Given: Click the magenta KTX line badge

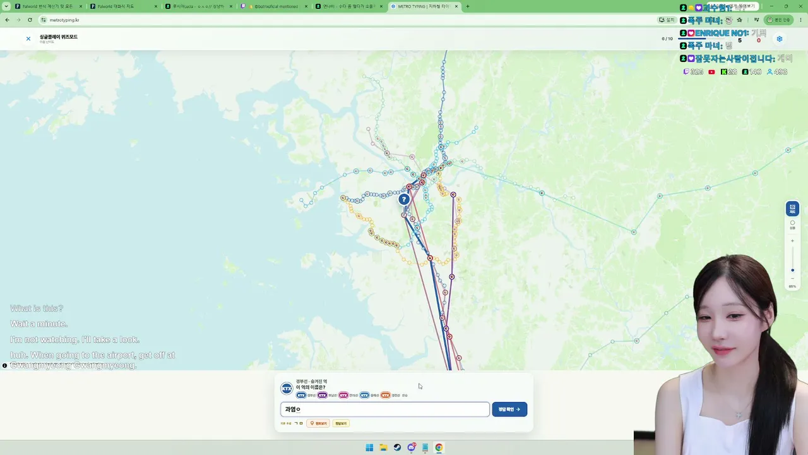Looking at the screenshot, I should pyautogui.click(x=343, y=395).
